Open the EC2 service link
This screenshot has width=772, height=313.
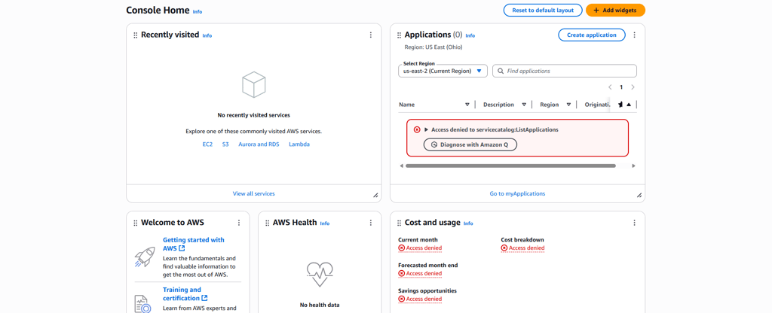click(x=207, y=144)
